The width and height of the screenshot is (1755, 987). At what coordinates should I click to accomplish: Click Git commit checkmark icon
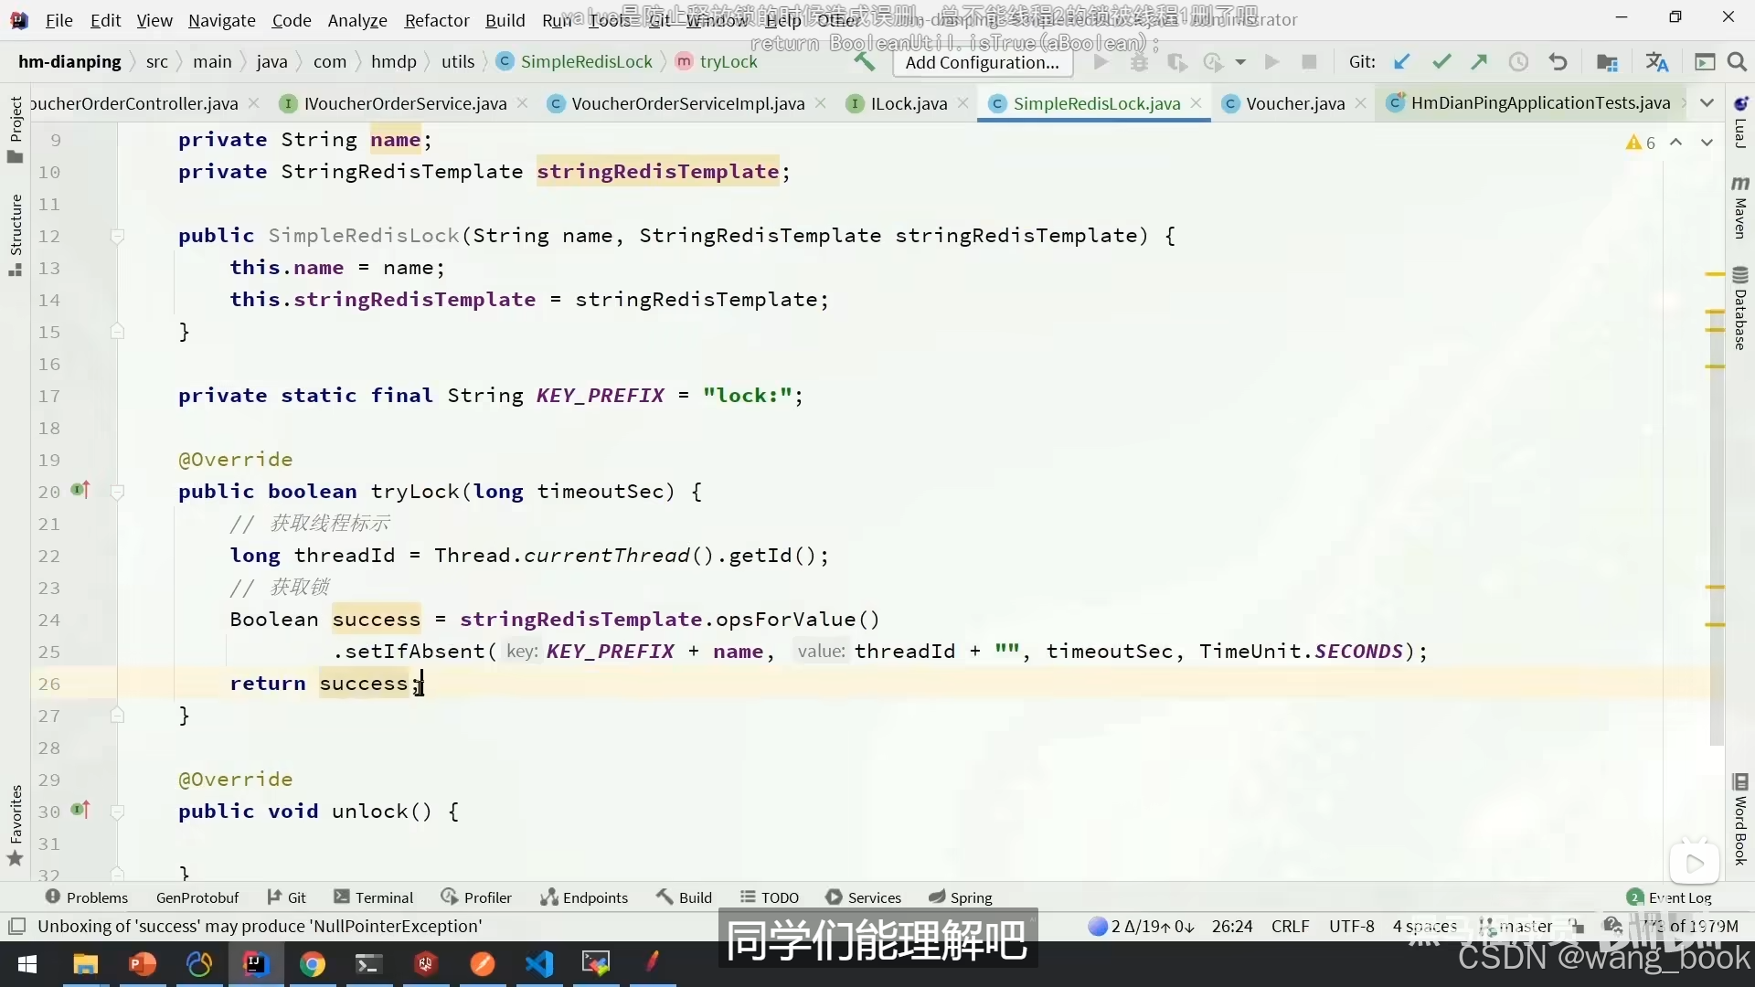pos(1441,62)
